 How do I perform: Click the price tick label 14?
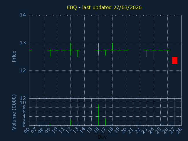click(x=23, y=15)
